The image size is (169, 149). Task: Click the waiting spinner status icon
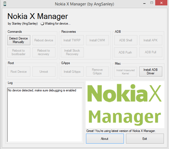pyautogui.click(x=42, y=24)
